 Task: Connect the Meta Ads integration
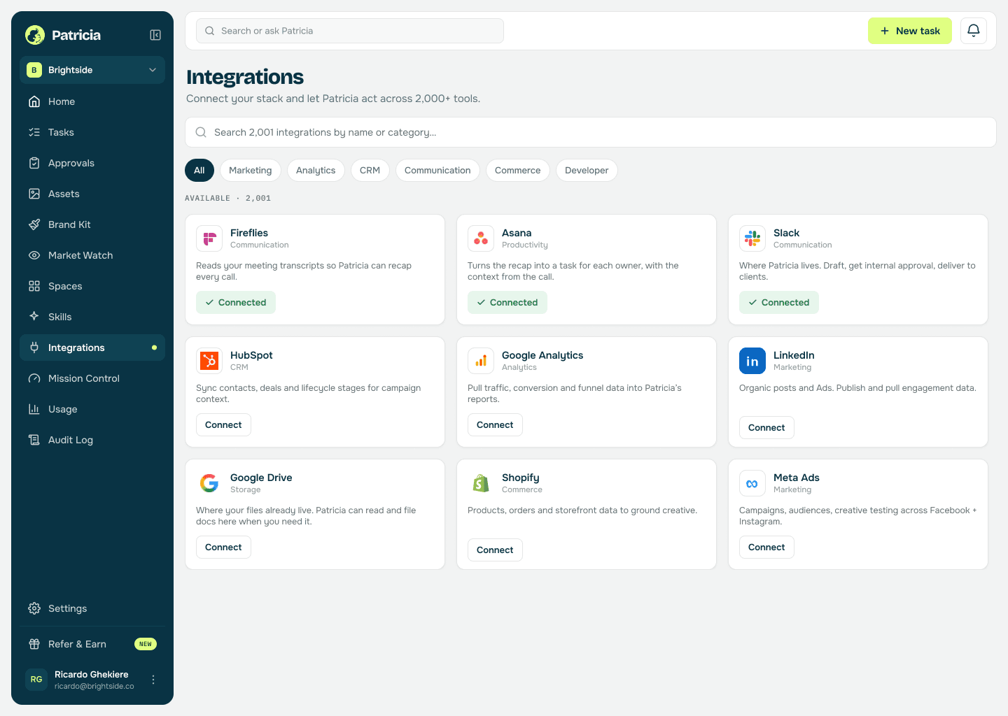click(766, 547)
